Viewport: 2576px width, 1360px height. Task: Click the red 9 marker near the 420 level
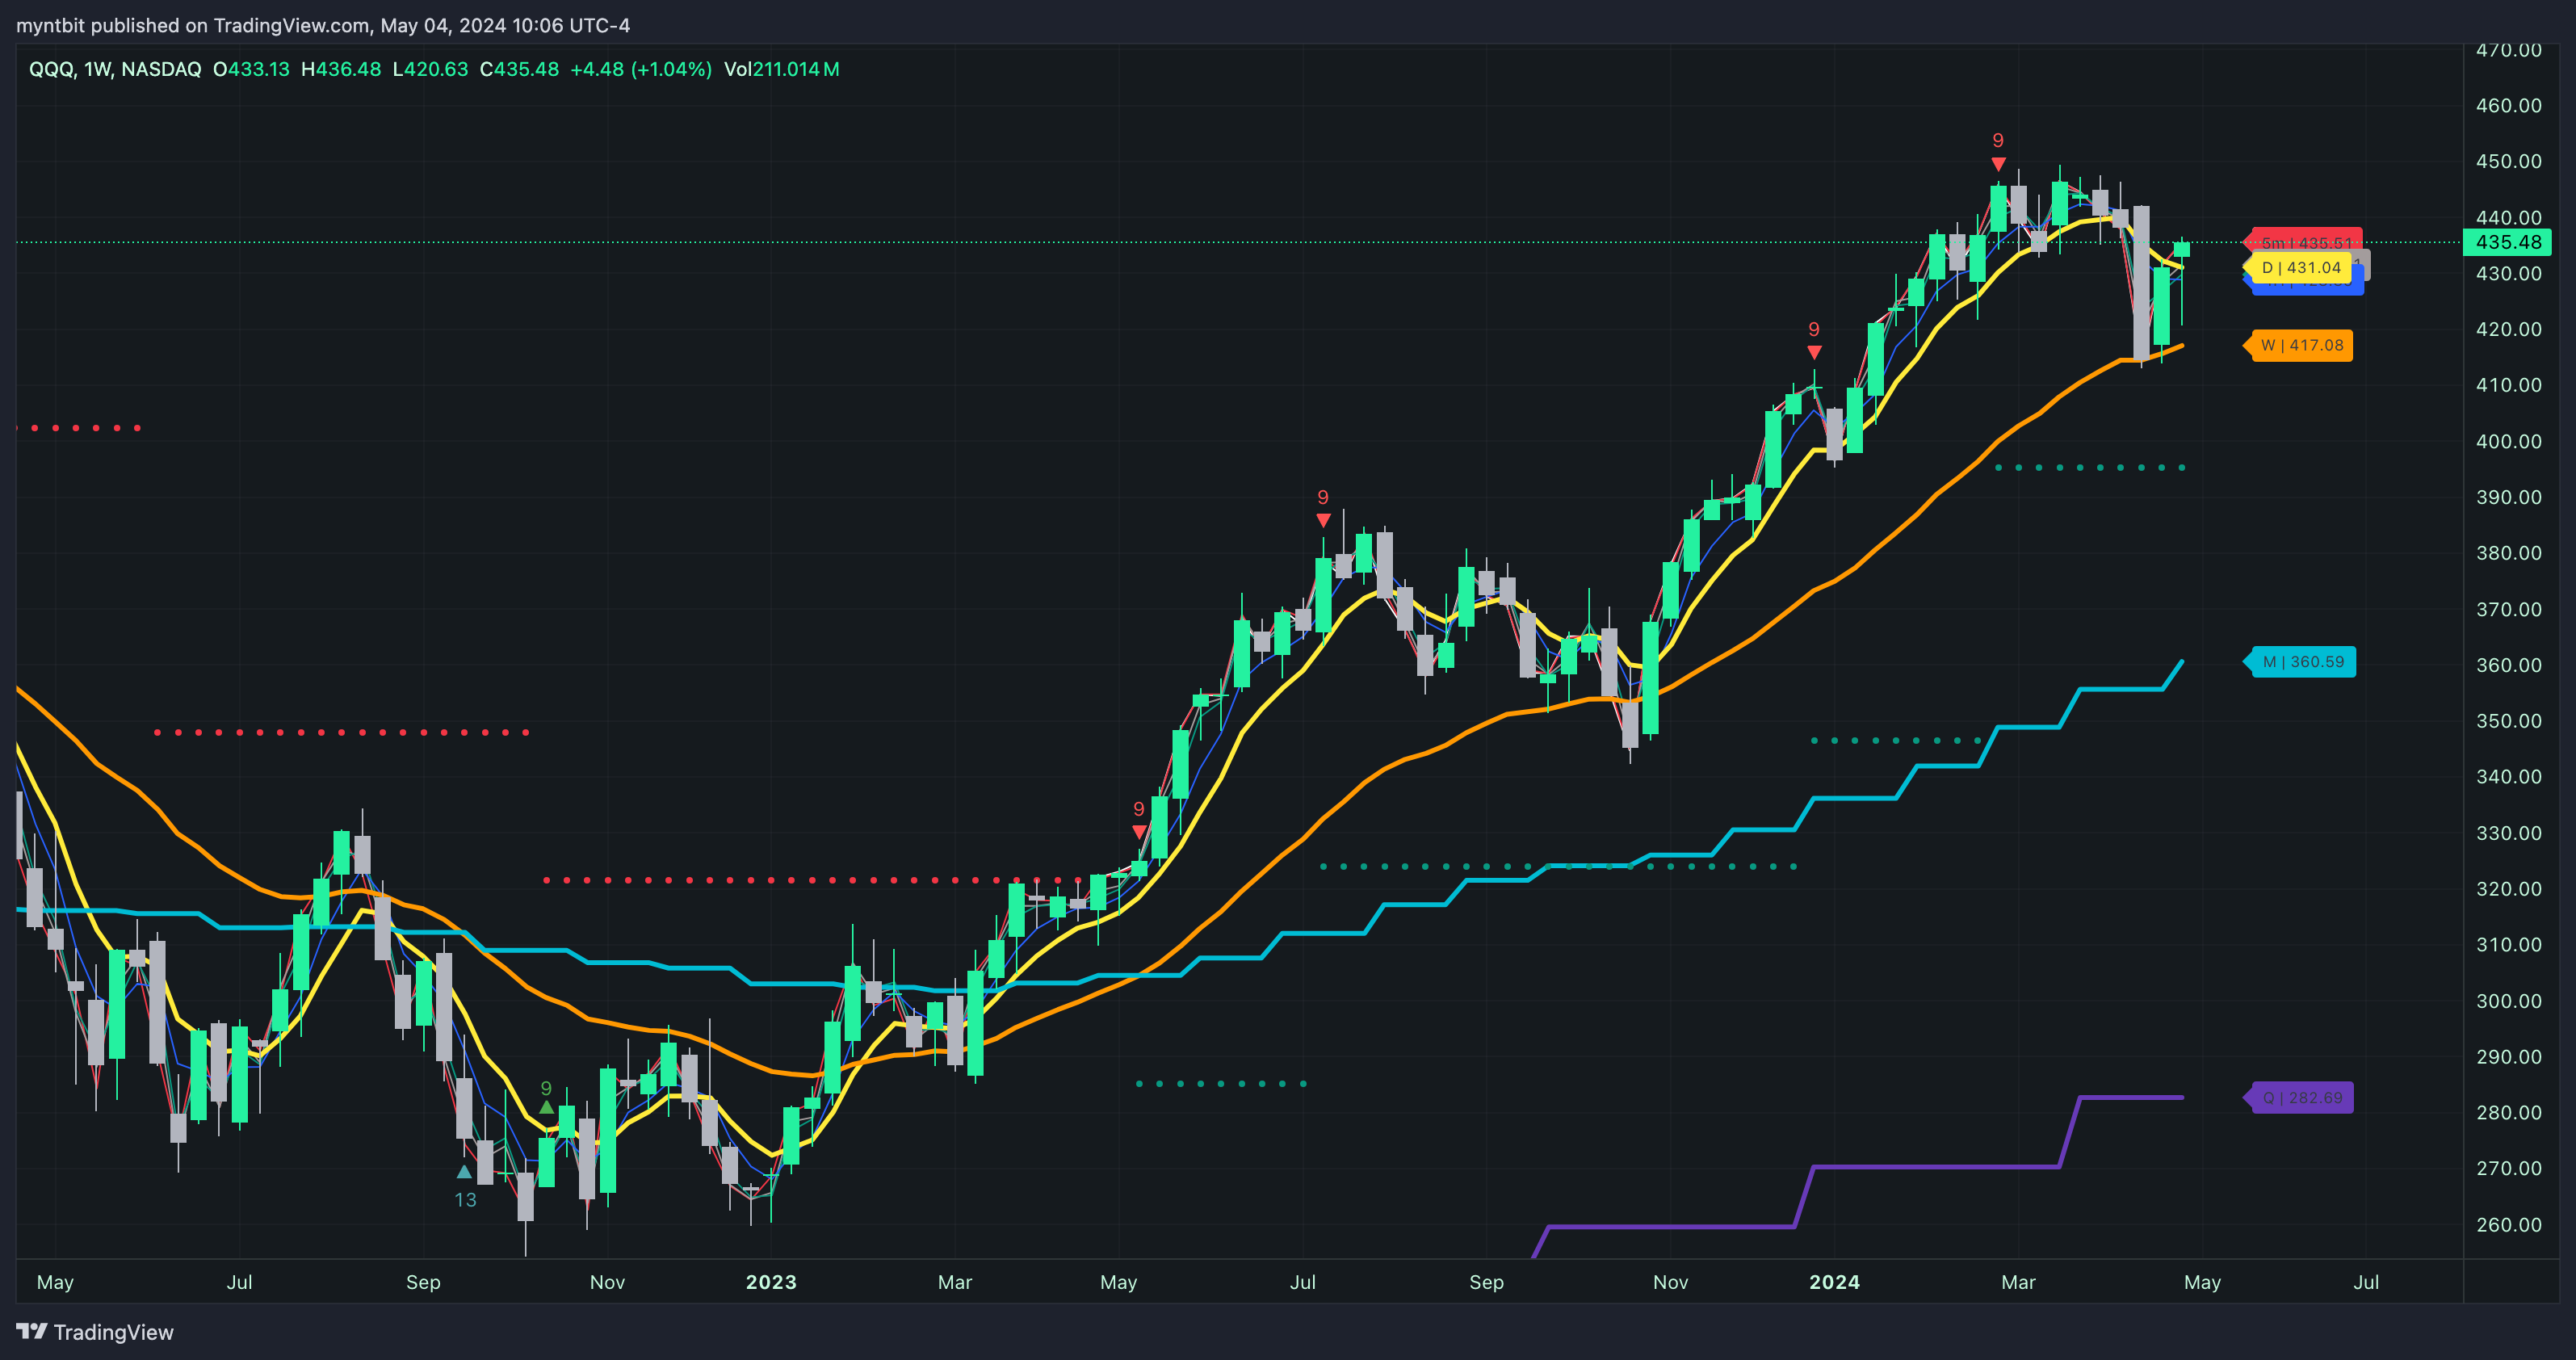(1814, 340)
